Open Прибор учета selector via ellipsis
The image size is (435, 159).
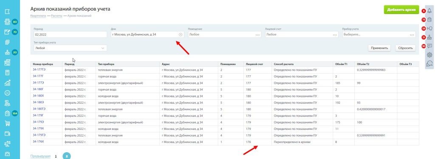coord(412,35)
